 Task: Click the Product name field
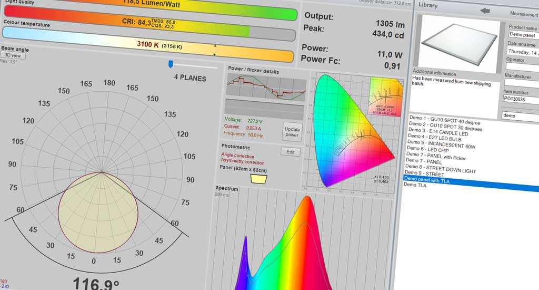524,34
